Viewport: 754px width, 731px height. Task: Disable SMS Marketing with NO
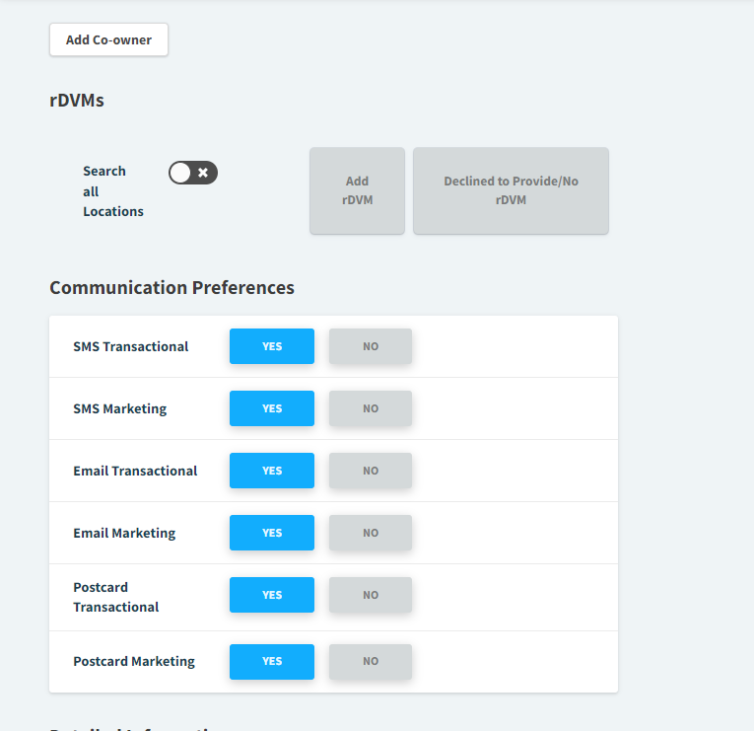coord(371,408)
